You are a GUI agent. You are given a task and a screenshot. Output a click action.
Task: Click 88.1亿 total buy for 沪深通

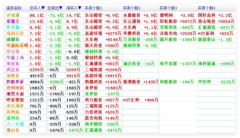37,15
